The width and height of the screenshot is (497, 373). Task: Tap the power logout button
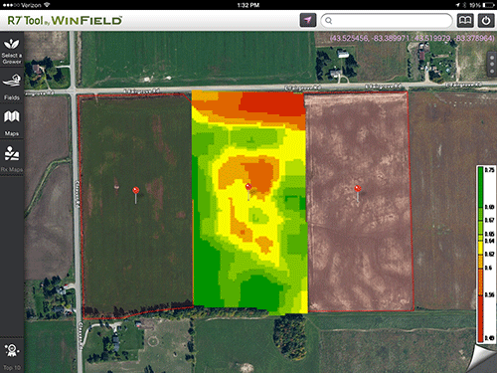486,21
